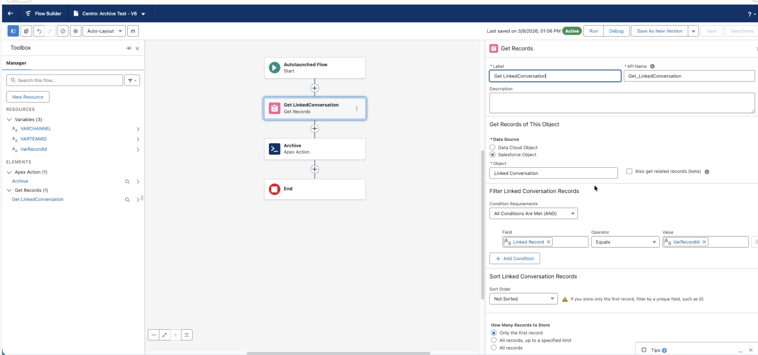Click the Search this flow field
The width and height of the screenshot is (758, 355).
point(65,80)
